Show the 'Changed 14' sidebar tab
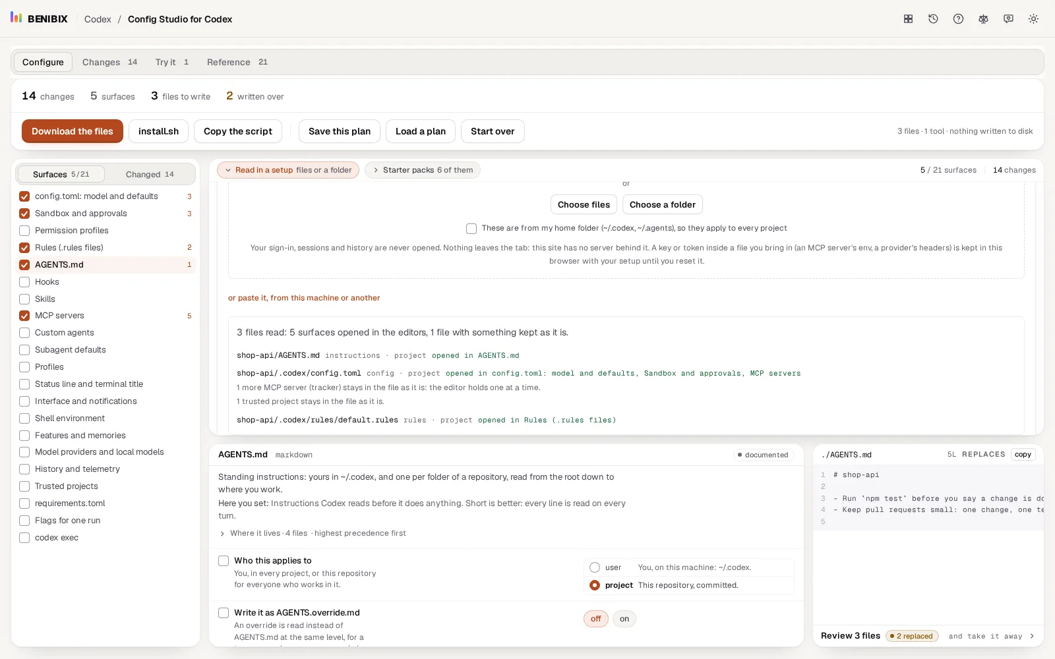Screen dimensions: 1055x659 pos(150,174)
